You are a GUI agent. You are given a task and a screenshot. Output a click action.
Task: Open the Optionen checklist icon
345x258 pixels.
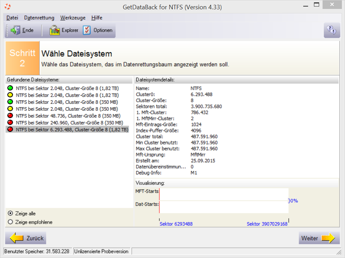87,30
